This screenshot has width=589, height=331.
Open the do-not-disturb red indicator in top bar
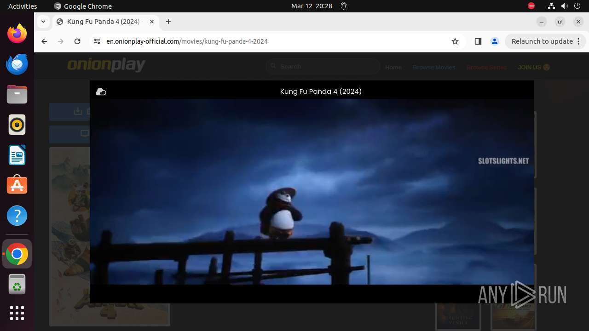tap(531, 6)
